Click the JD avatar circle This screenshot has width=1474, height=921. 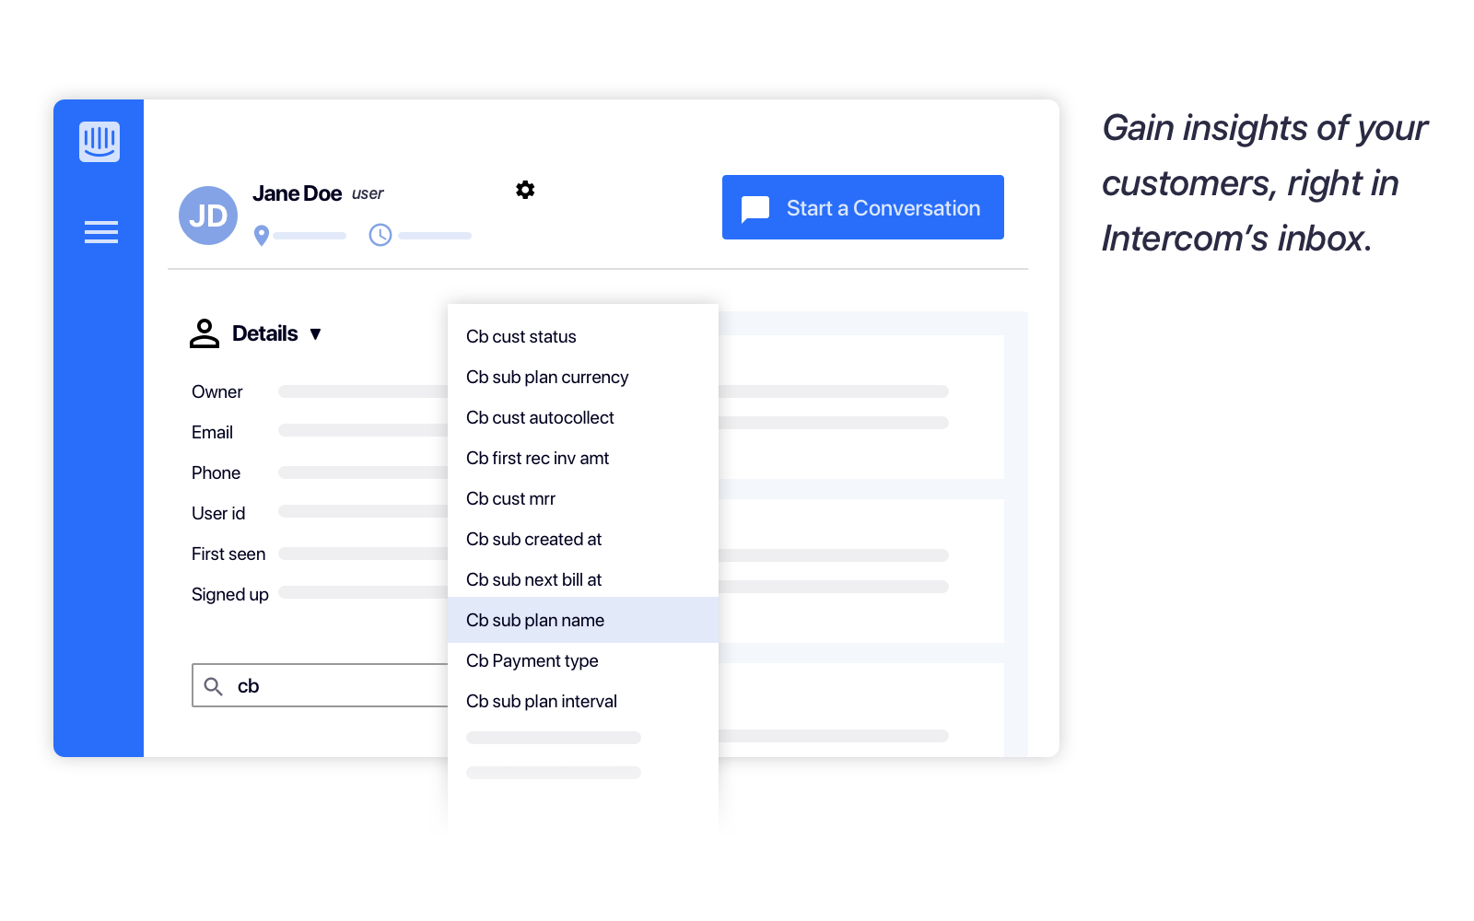208,216
